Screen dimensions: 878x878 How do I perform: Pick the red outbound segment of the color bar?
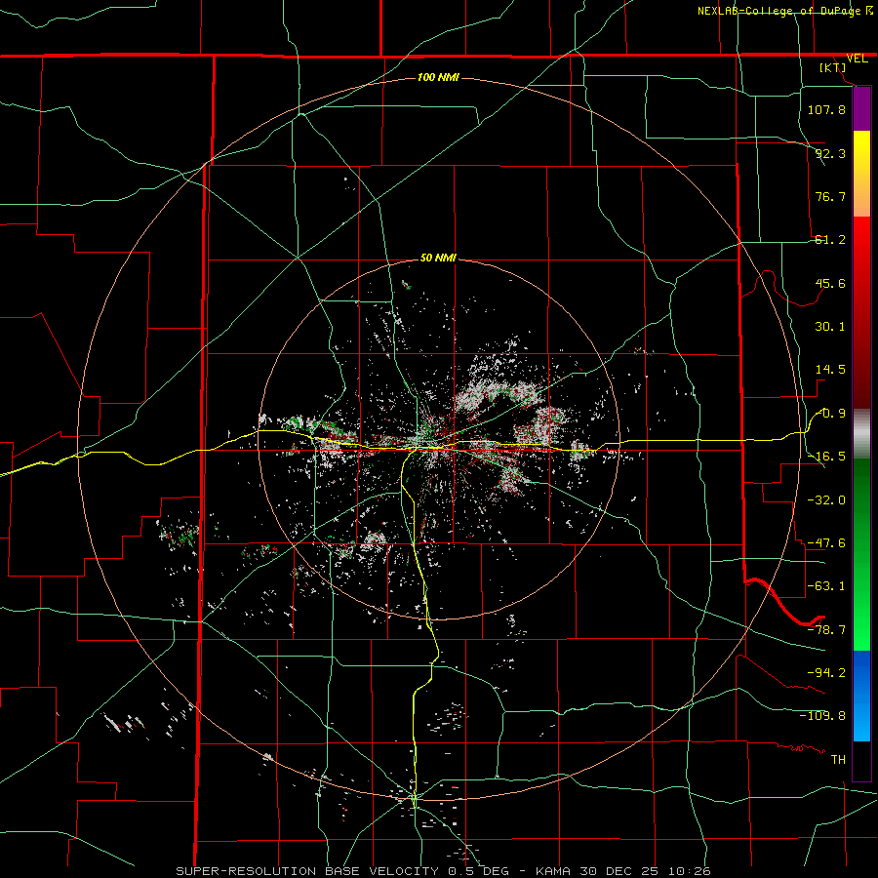tap(861, 312)
